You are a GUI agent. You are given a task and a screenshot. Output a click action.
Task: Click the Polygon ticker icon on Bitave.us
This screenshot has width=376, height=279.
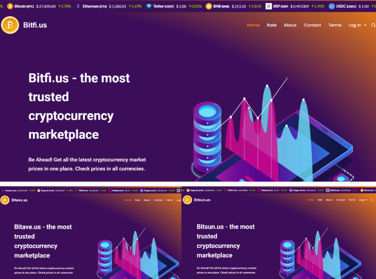coord(142,191)
